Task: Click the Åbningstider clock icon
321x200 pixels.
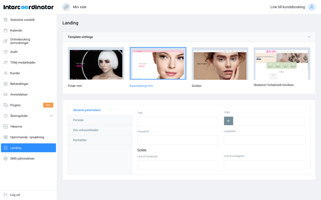Action: (6, 116)
